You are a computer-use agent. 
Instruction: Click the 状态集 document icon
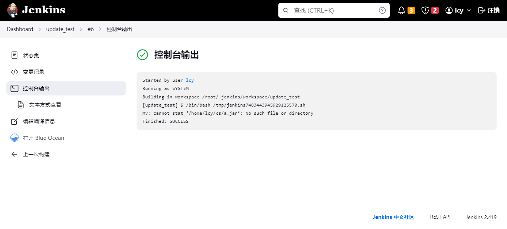point(14,55)
